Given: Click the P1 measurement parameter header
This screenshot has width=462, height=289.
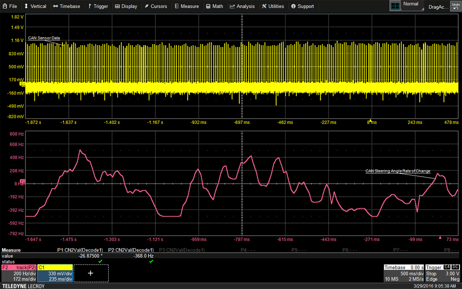Looking at the screenshot, I should tap(80, 250).
